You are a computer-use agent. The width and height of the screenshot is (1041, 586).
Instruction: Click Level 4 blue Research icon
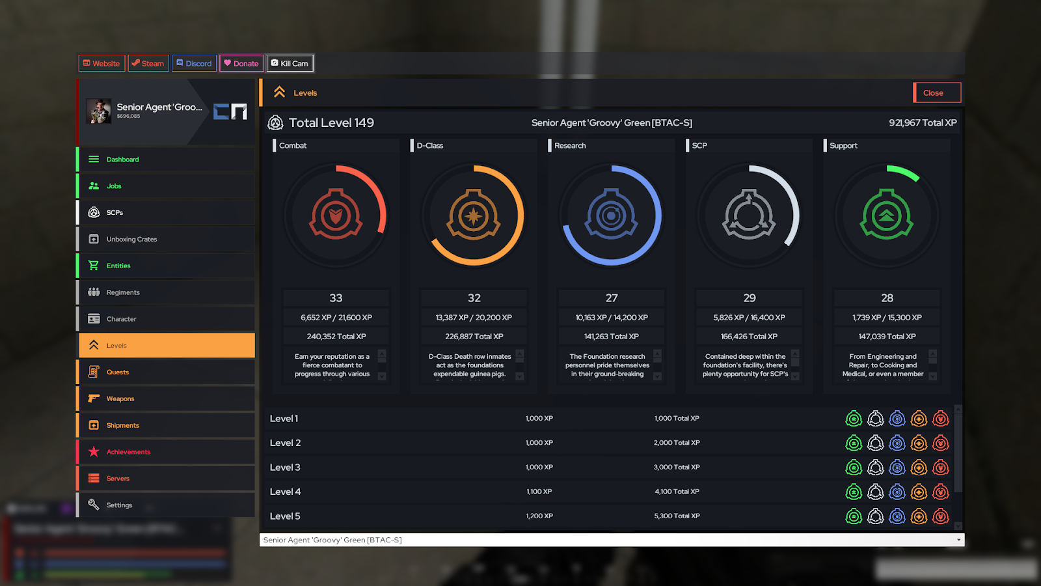pyautogui.click(x=897, y=492)
